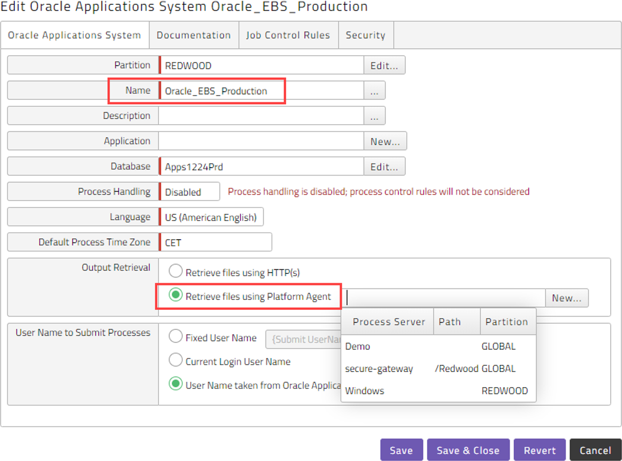Click the Submit UserName input field
The height and width of the screenshot is (461, 622).
[303, 340]
